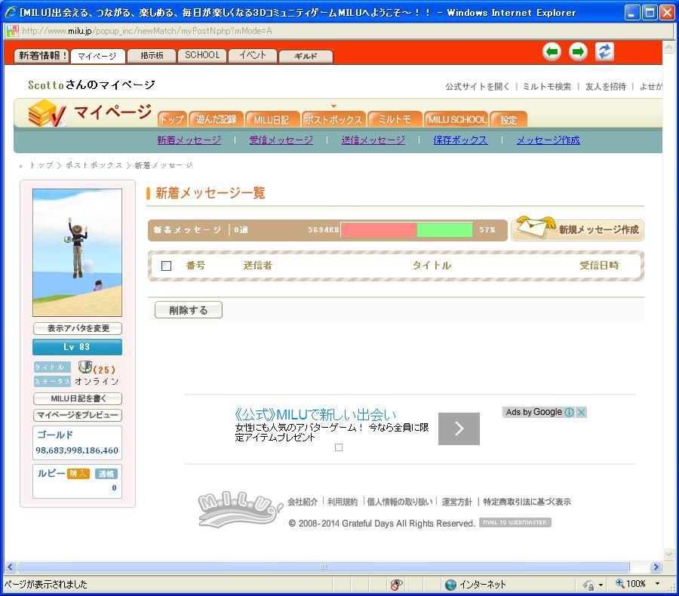This screenshot has height=596, width=679.
Task: Close the Google ad with X
Action: pos(581,412)
